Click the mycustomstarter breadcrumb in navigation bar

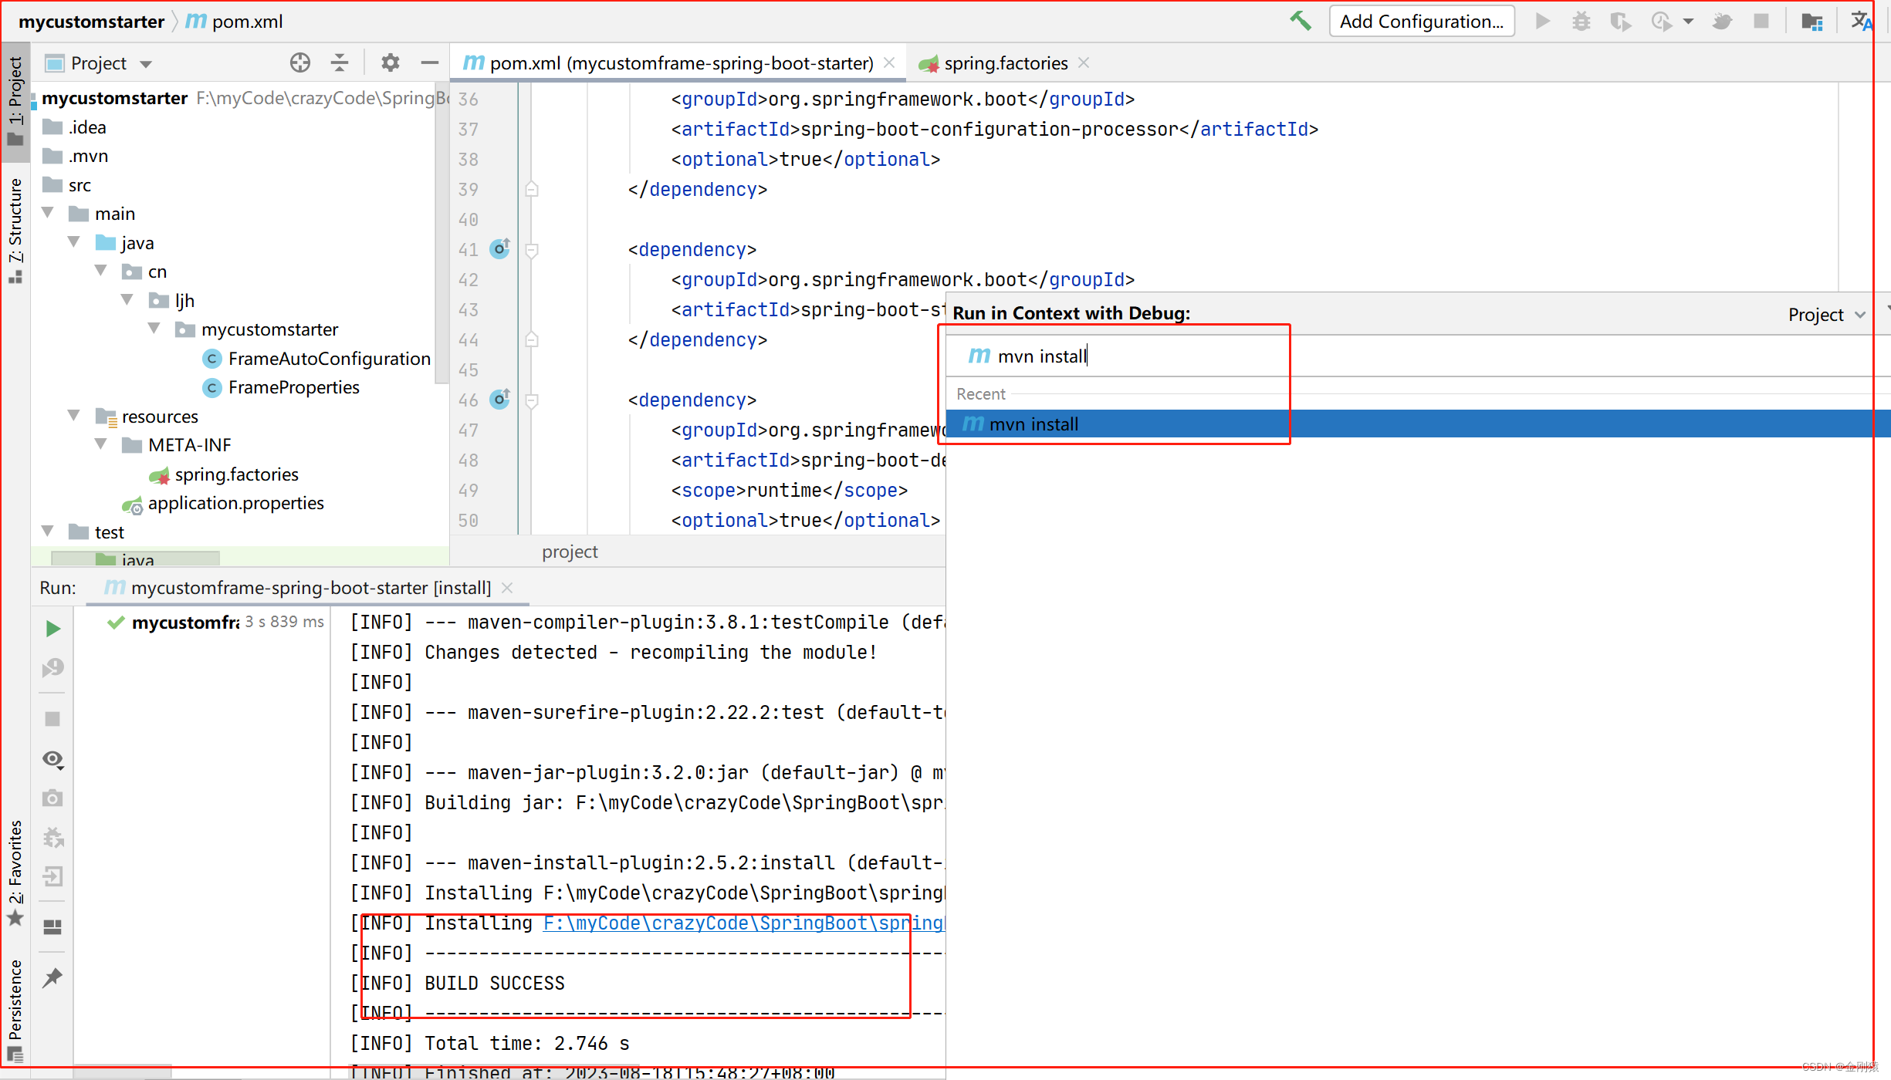(91, 21)
